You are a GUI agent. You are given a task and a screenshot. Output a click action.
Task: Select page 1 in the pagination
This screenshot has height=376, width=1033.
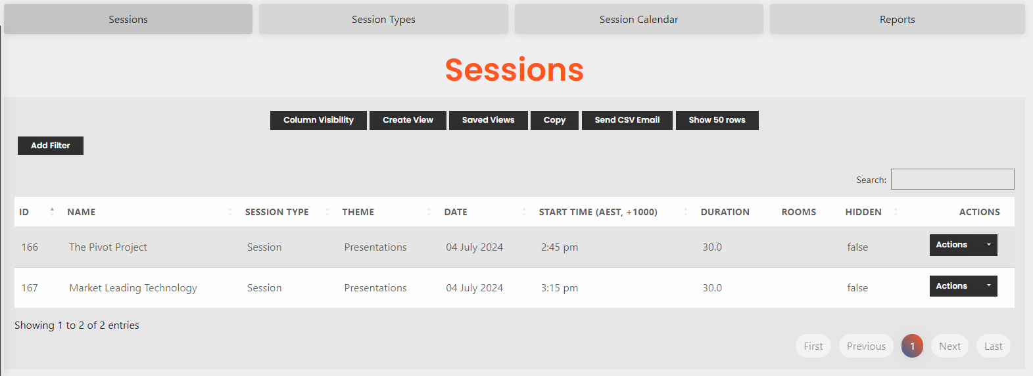[x=912, y=346]
